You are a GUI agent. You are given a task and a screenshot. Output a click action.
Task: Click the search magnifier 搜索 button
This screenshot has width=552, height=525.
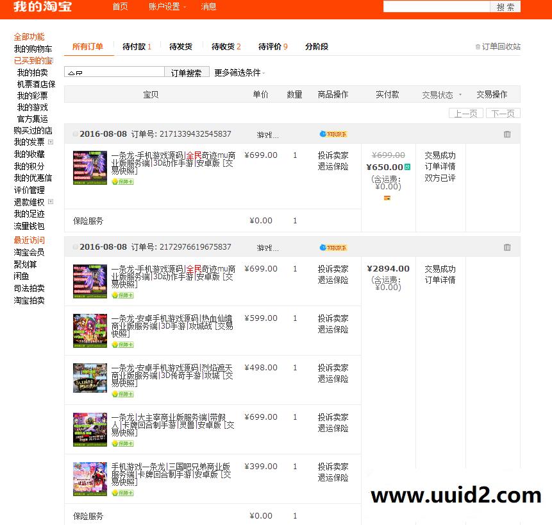505,6
